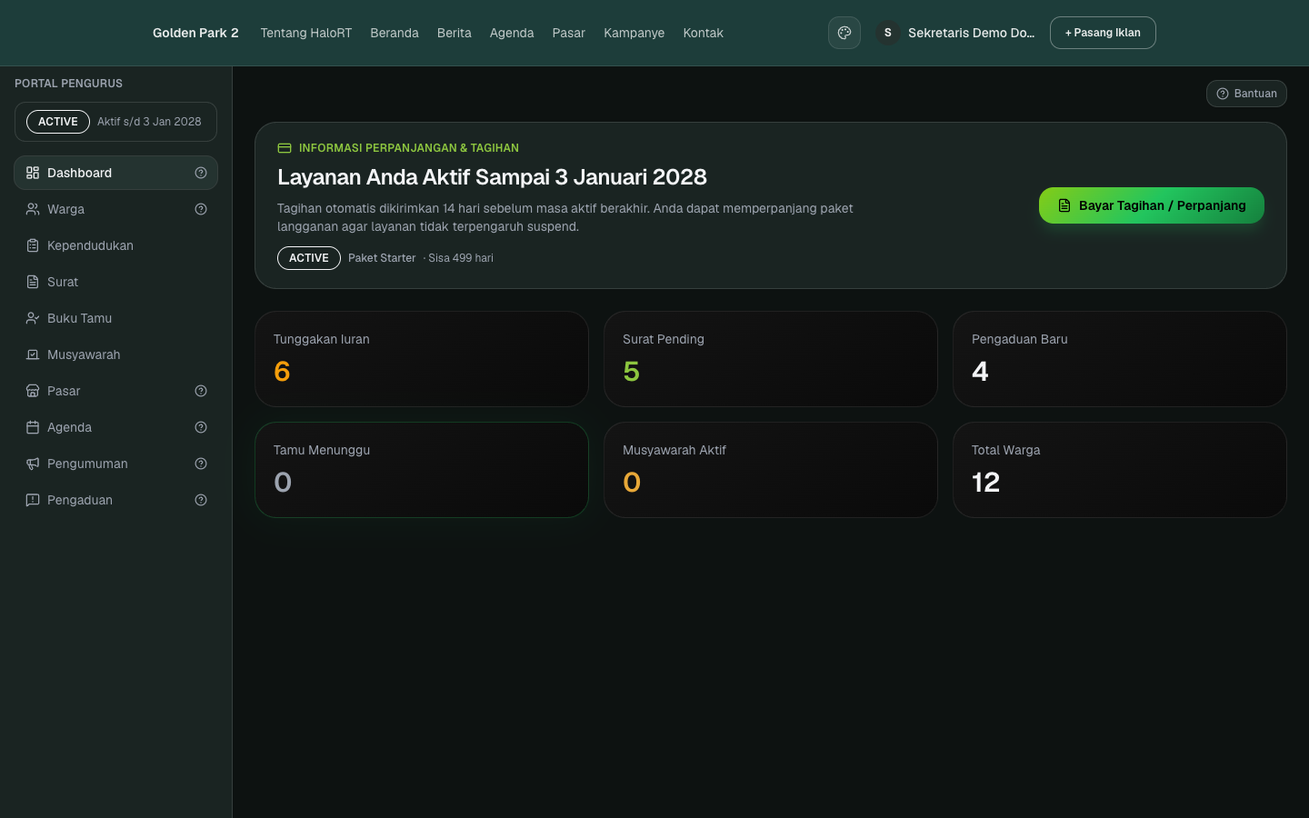Click the palette theme icon in header
Screen dimensions: 1309x818
844,33
